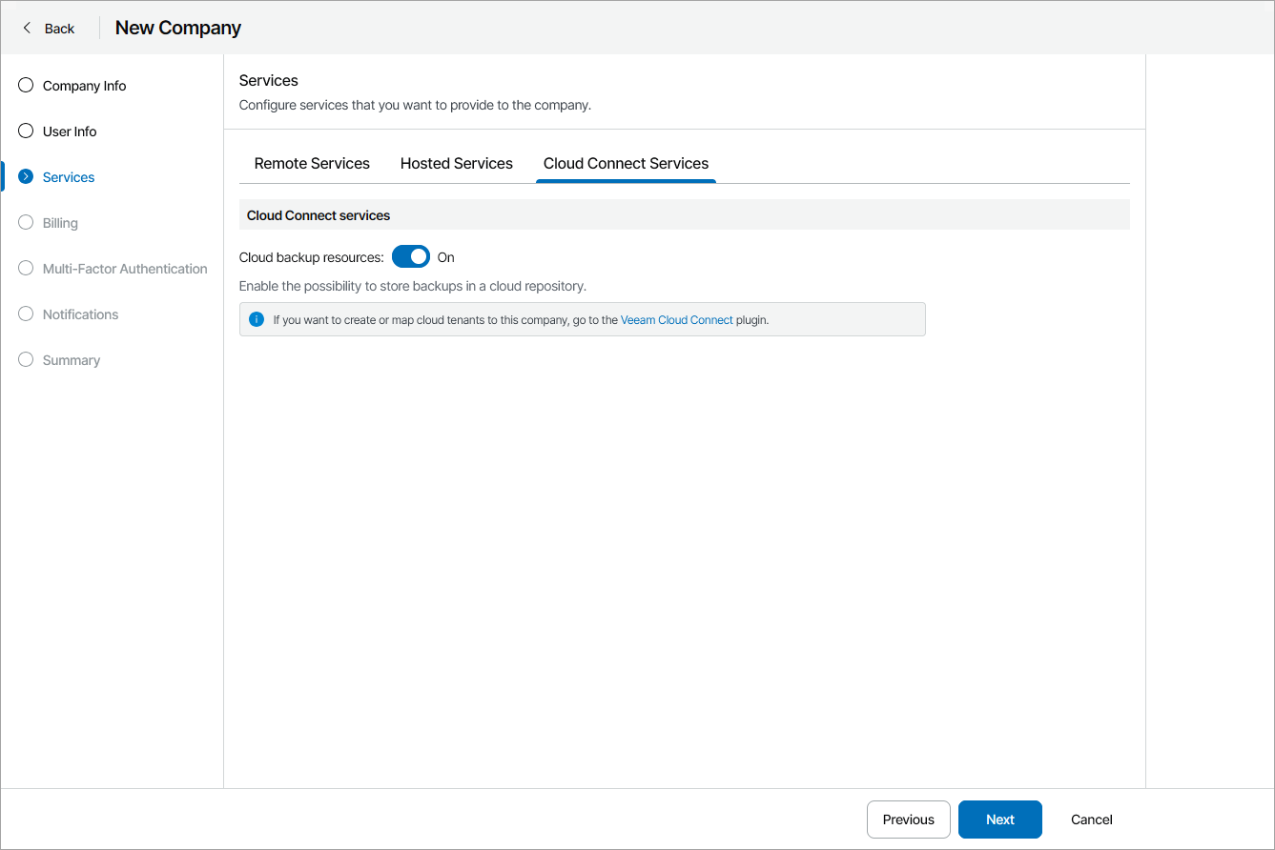Open the Veeam Cloud Connect link

(676, 320)
